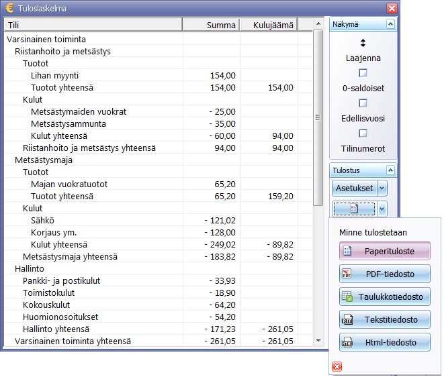Collapse the Tulostus panel
The width and height of the screenshot is (444, 377).
[x=390, y=170]
